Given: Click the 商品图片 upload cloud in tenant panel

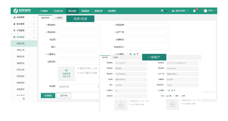Looking at the screenshot, I should [172, 101].
